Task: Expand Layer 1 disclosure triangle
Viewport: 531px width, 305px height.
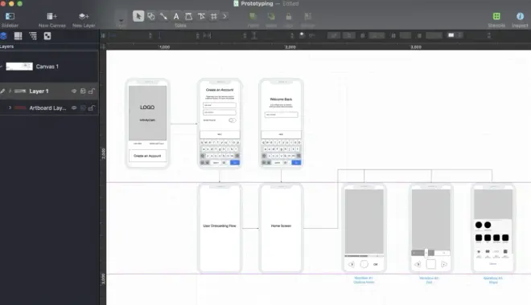Action: coord(10,91)
